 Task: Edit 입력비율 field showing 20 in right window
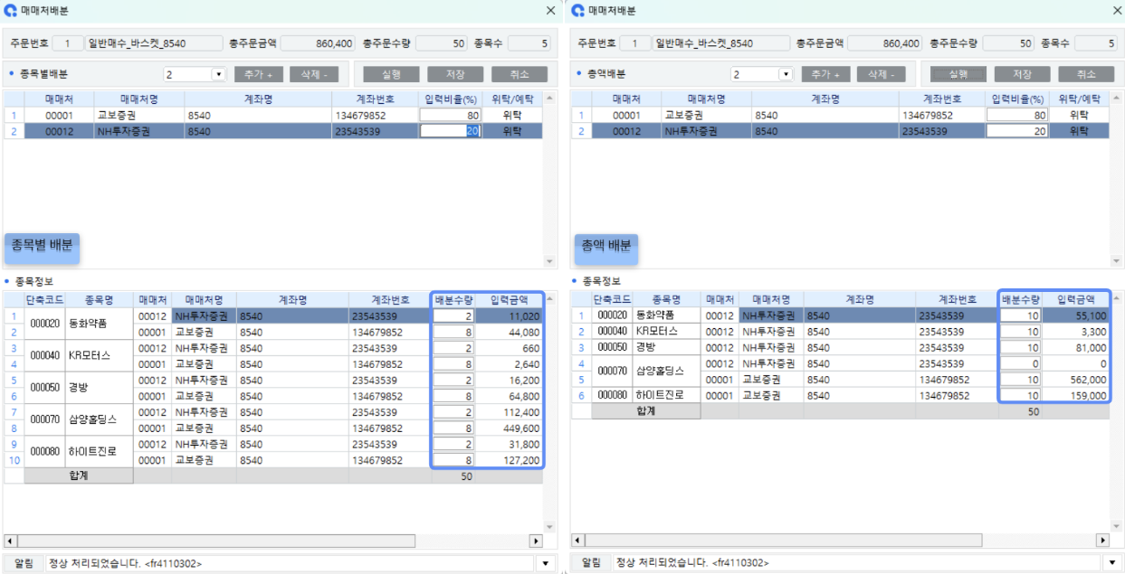(x=1017, y=131)
